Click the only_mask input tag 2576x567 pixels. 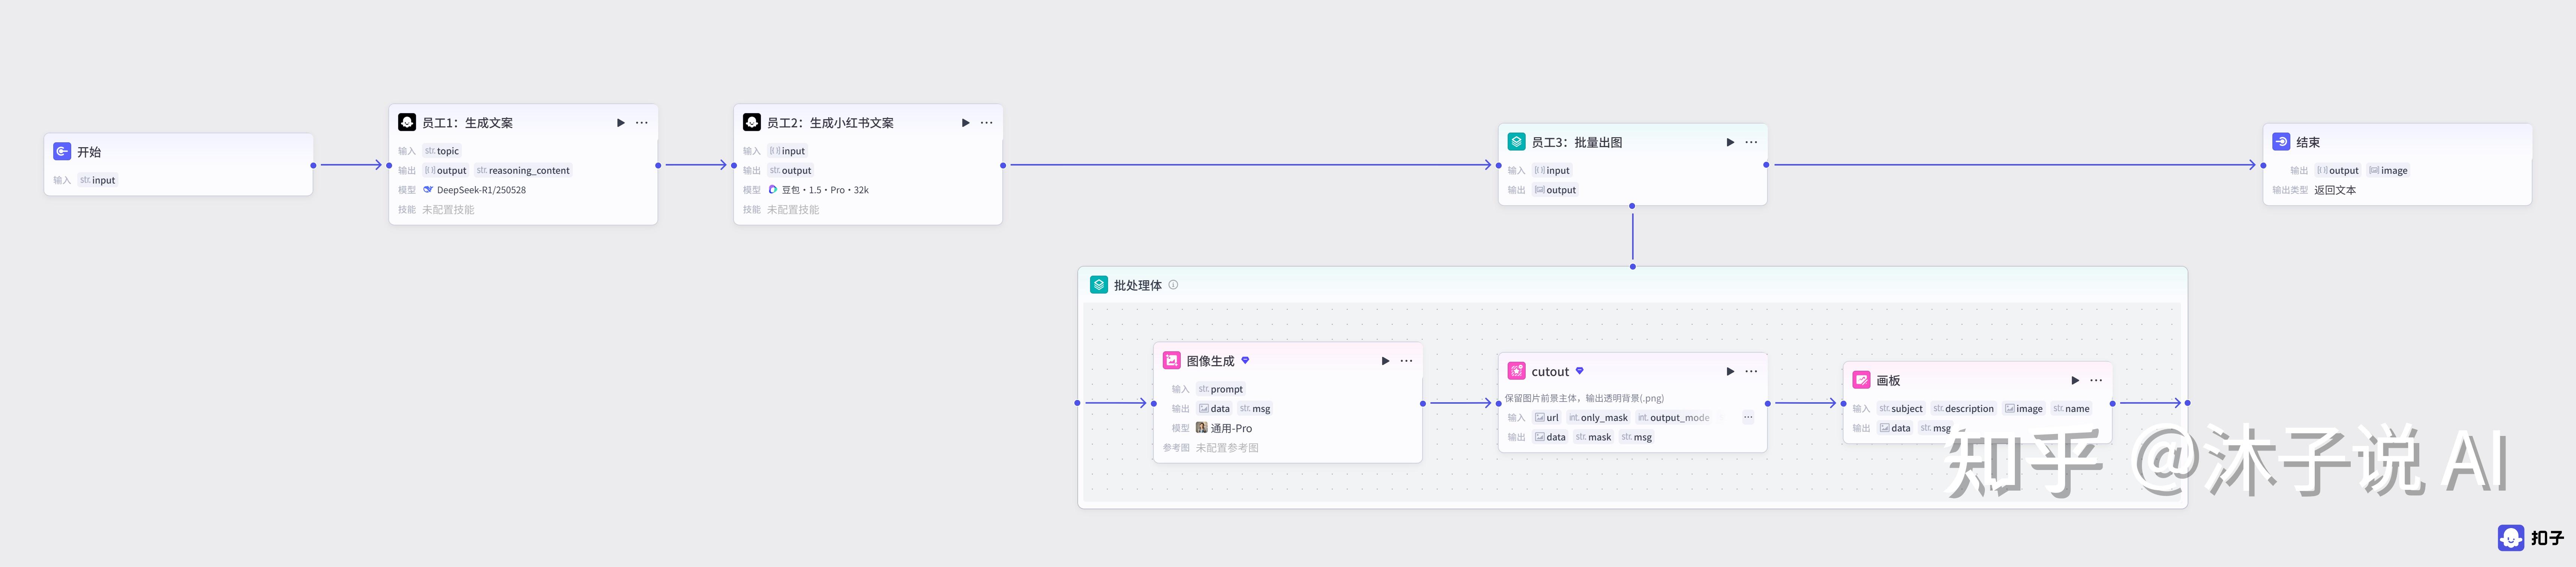1598,417
